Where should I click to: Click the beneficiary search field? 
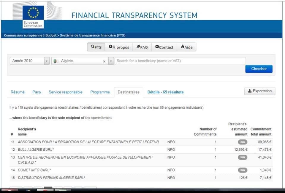click(180, 61)
